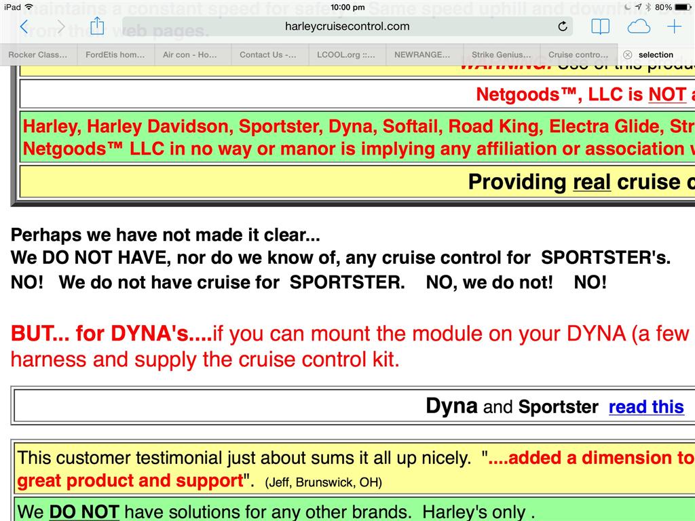Screen dimensions: 695x521
Task: Close the 'selection' tab
Action: coord(627,54)
